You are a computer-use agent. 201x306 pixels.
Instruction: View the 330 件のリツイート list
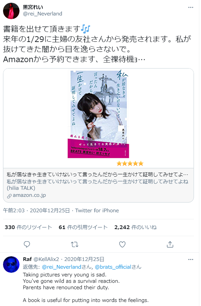coord(28,227)
